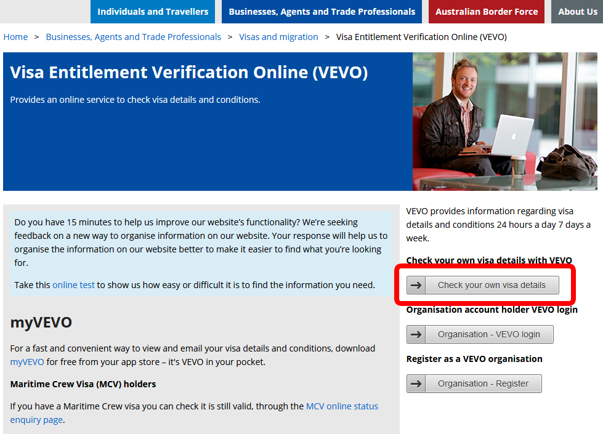Navigate to Visas and migration breadcrumb
The width and height of the screenshot is (603, 434).
pyautogui.click(x=278, y=37)
